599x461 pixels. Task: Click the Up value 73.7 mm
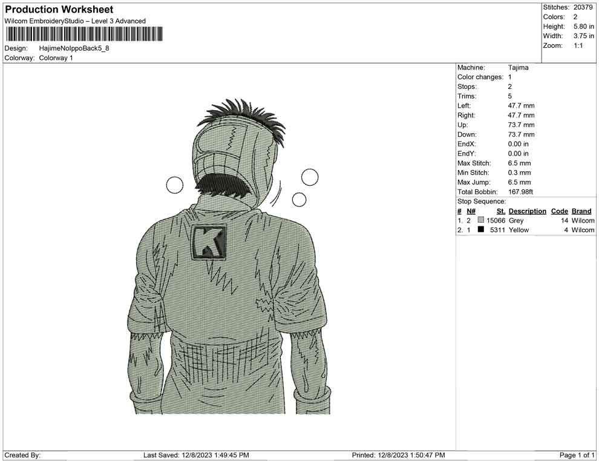(x=521, y=125)
